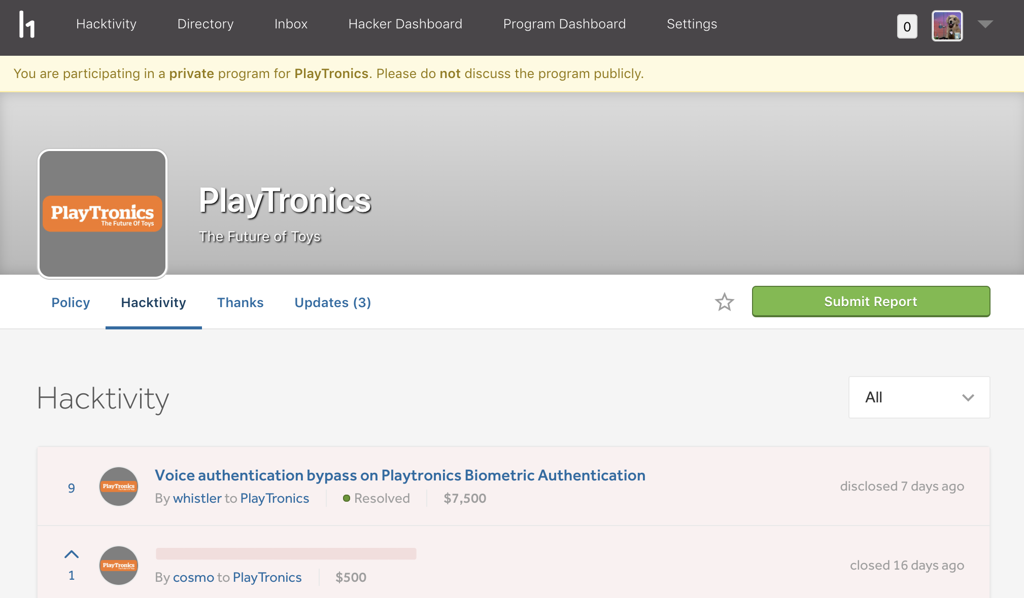Click PlayTronics avatar on cosmo report
This screenshot has width=1024, height=598.
[x=119, y=566]
